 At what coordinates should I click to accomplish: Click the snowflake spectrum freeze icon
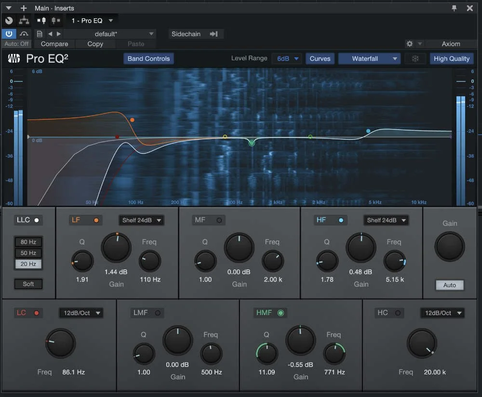click(415, 58)
